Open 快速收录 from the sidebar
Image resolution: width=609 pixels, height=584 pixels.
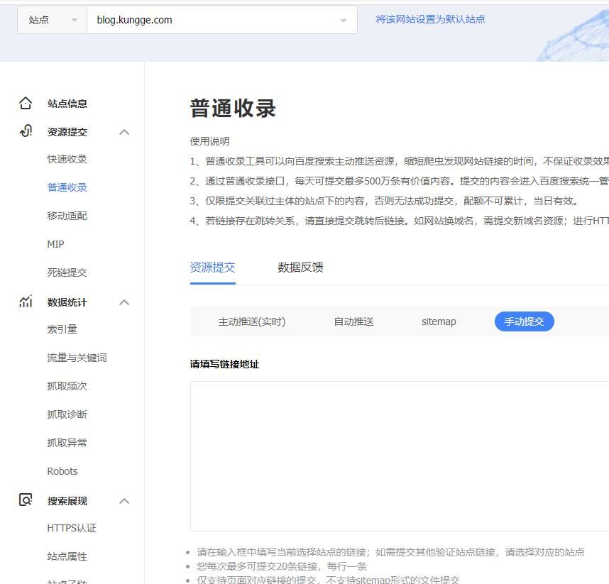pyautogui.click(x=67, y=159)
